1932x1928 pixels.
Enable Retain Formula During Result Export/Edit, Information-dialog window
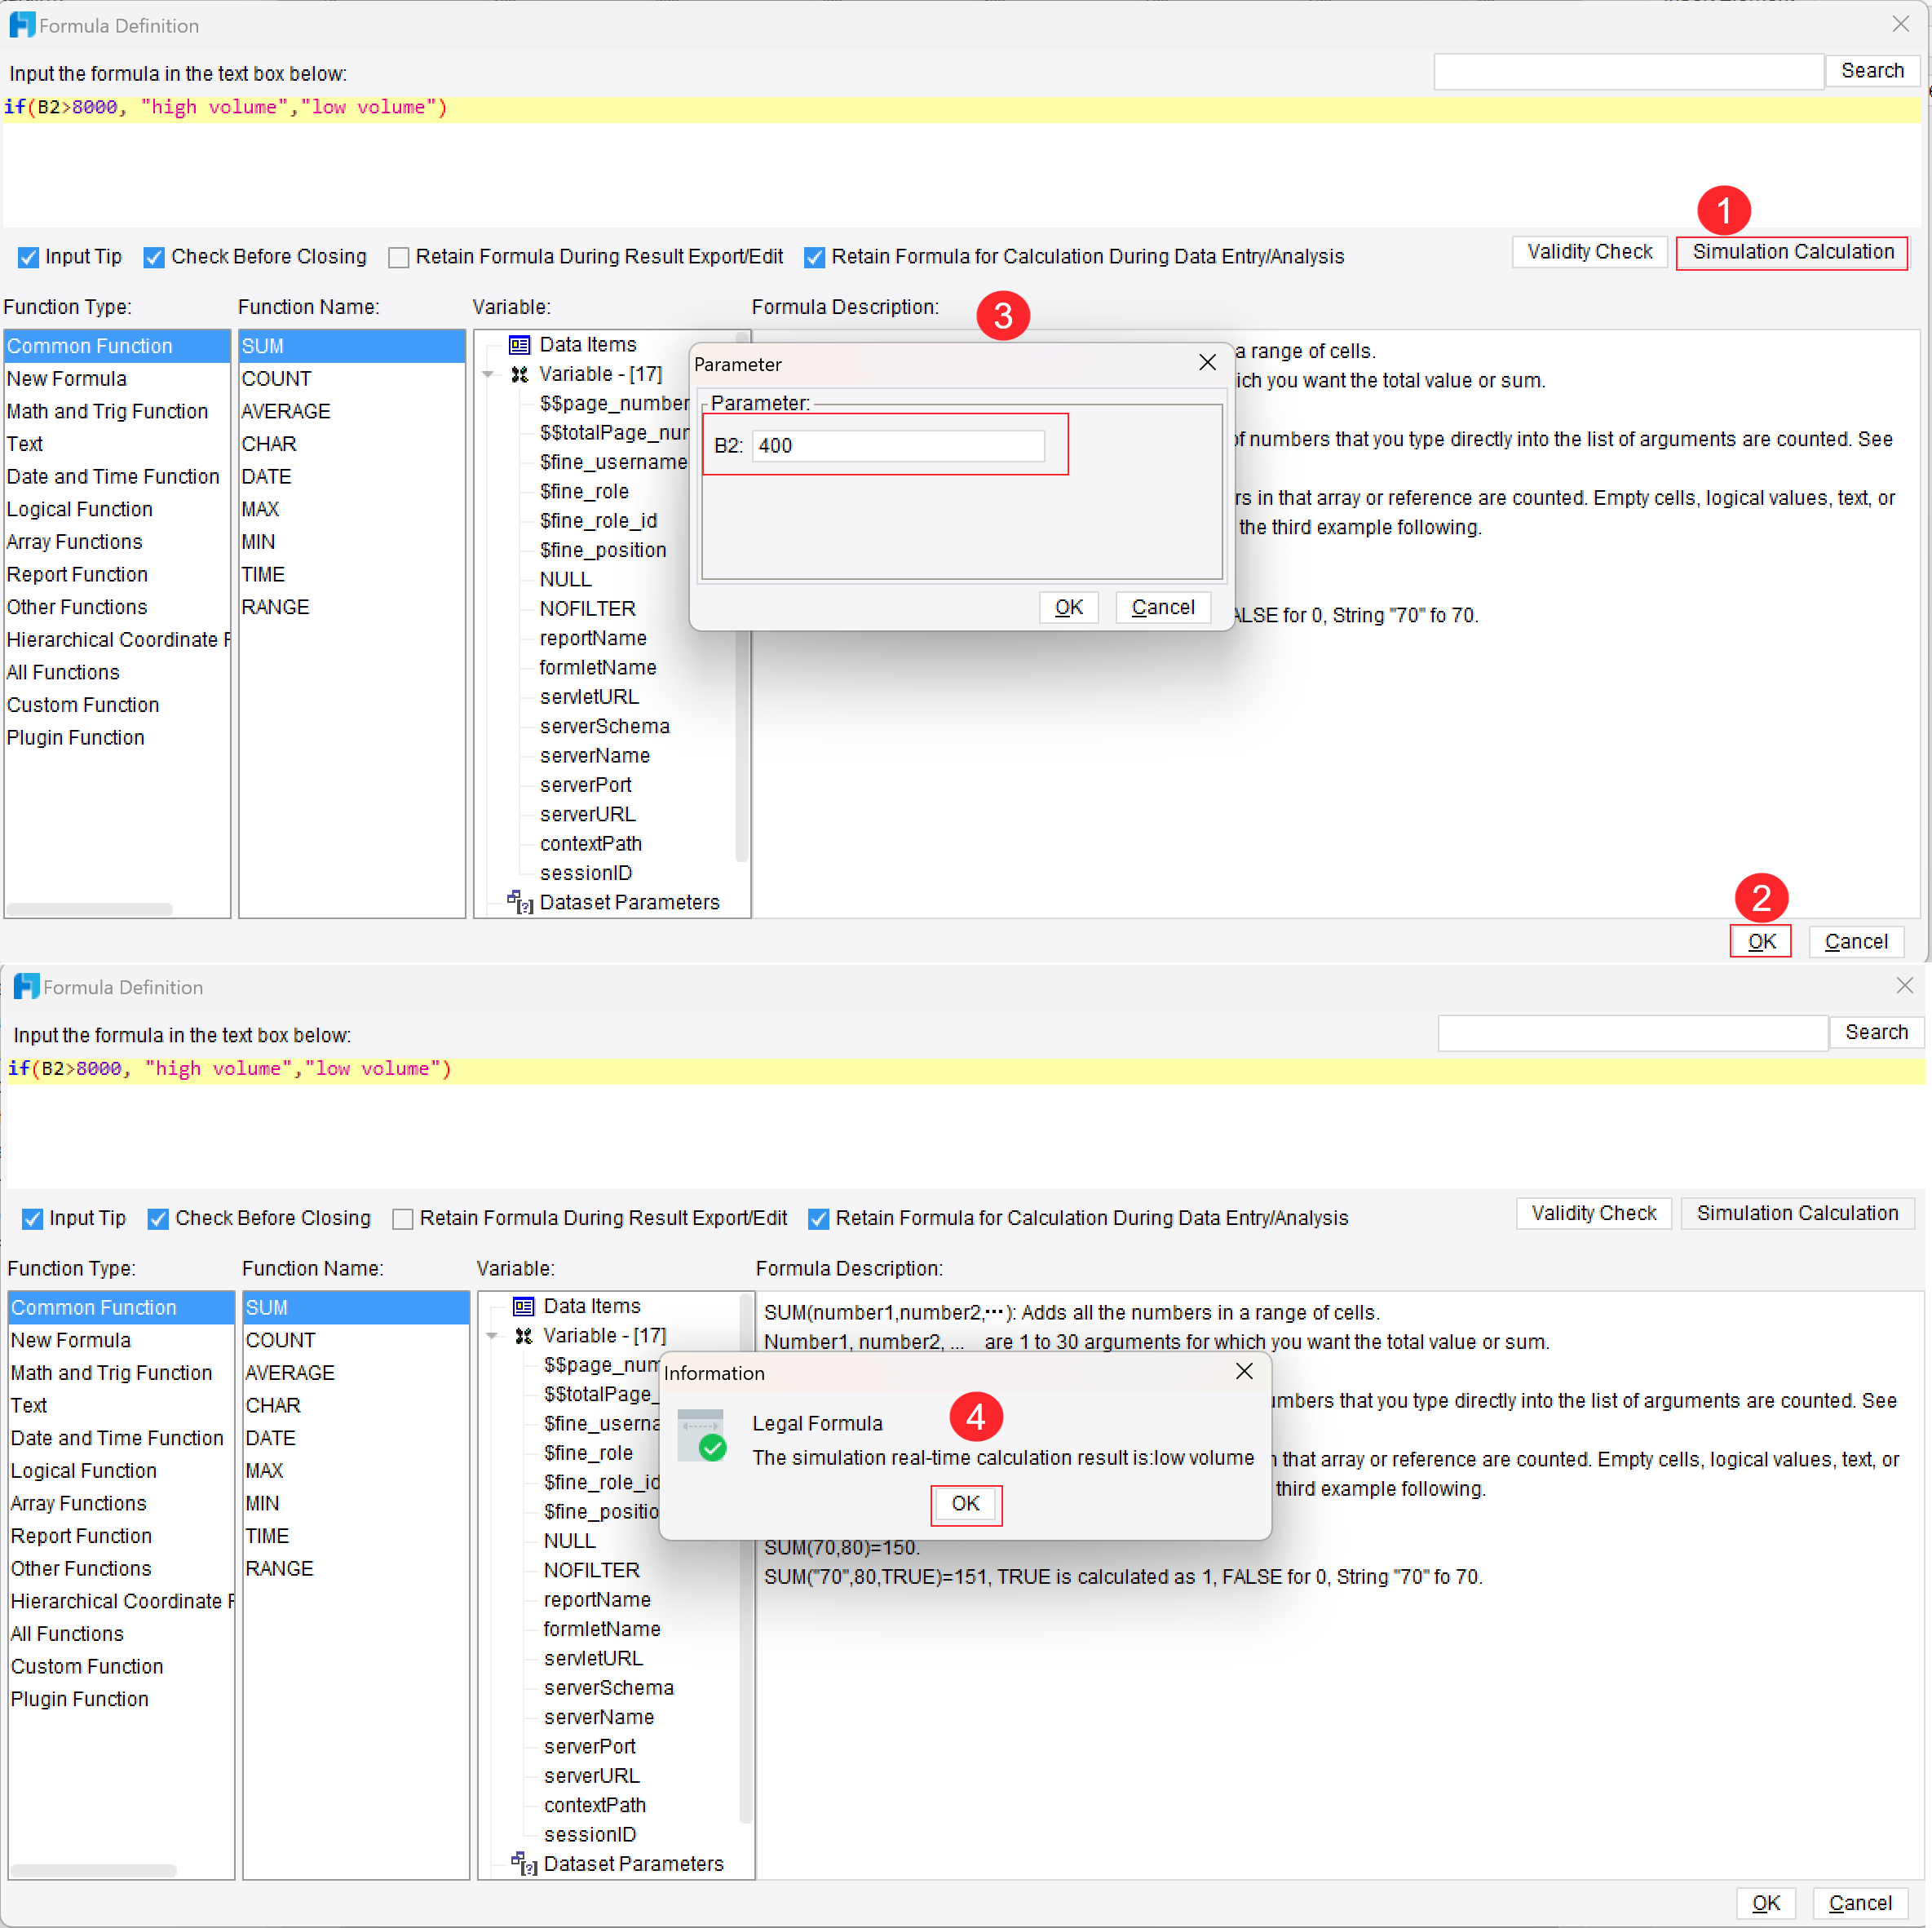(x=402, y=1219)
